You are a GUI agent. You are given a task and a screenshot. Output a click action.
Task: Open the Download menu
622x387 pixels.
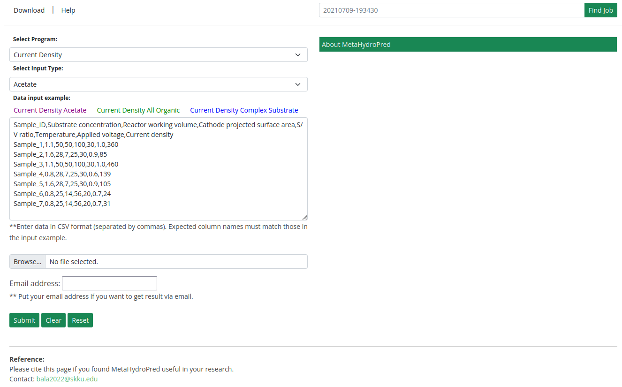[29, 10]
